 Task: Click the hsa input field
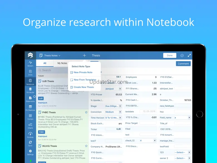[183, 111]
